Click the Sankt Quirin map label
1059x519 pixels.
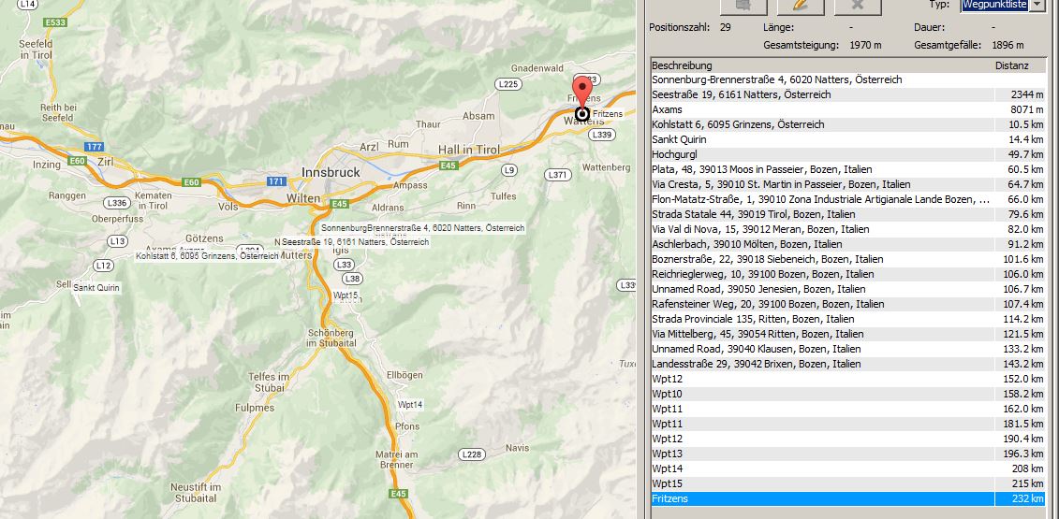[96, 288]
